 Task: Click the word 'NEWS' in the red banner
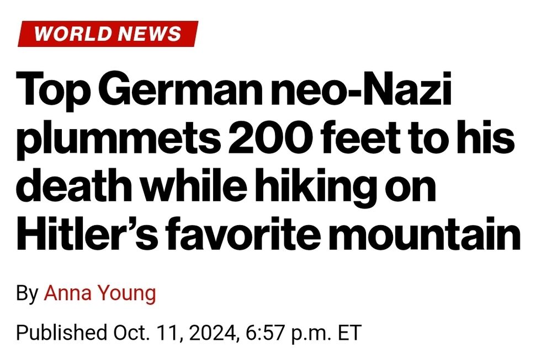pyautogui.click(x=149, y=34)
